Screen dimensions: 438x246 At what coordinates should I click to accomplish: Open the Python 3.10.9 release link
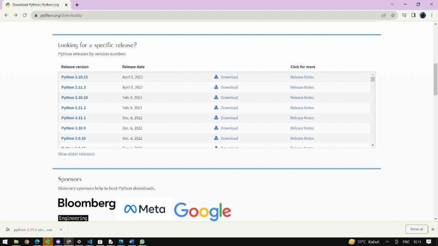(73, 128)
